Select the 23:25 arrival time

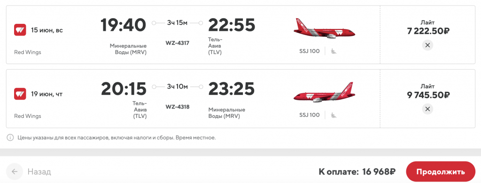coord(231,88)
